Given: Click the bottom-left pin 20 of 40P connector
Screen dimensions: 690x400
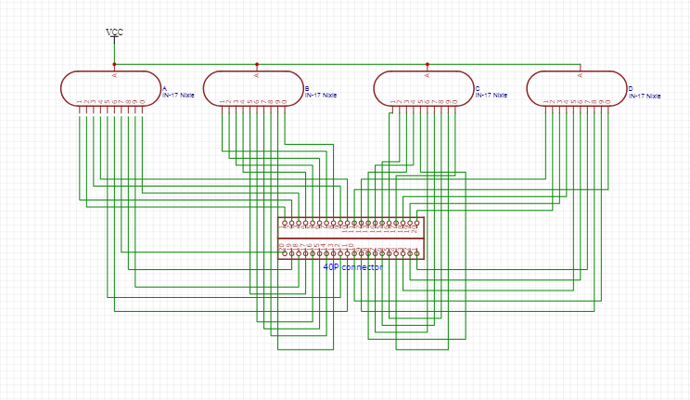Looking at the screenshot, I should (285, 253).
